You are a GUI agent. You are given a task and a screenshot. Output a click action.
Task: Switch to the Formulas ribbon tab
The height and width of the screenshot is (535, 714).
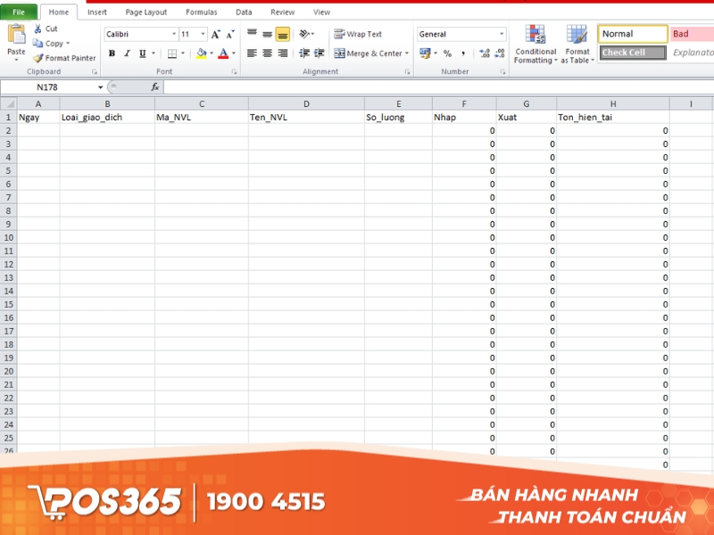(201, 12)
